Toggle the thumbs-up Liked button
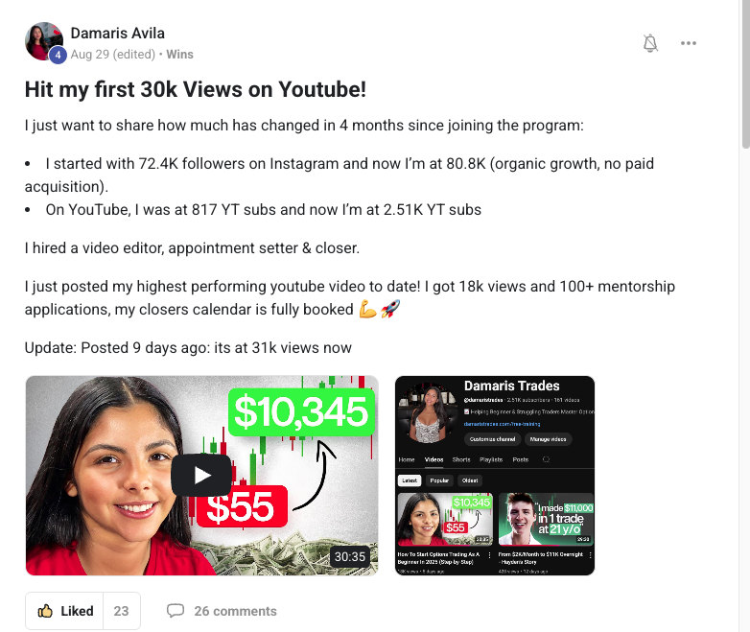 [64, 611]
